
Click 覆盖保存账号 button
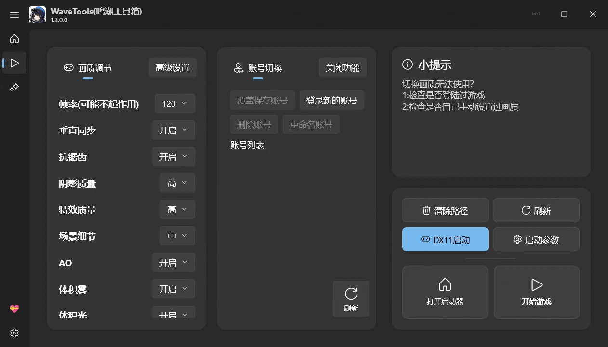(x=263, y=101)
